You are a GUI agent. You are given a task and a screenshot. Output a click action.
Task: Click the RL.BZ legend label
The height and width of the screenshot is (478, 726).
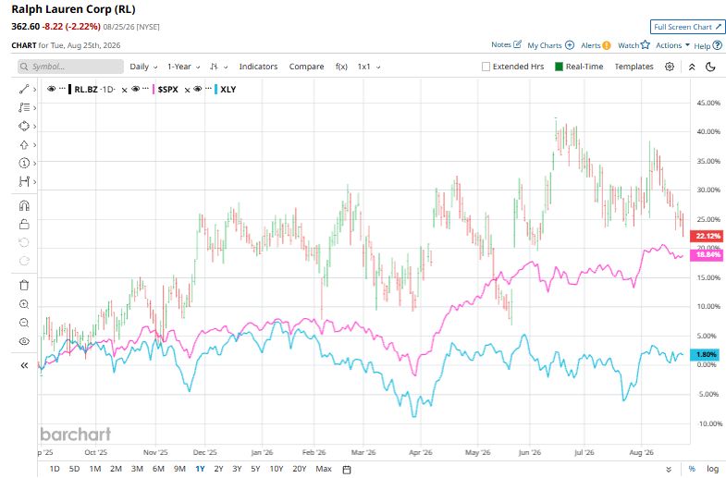pyautogui.click(x=86, y=90)
